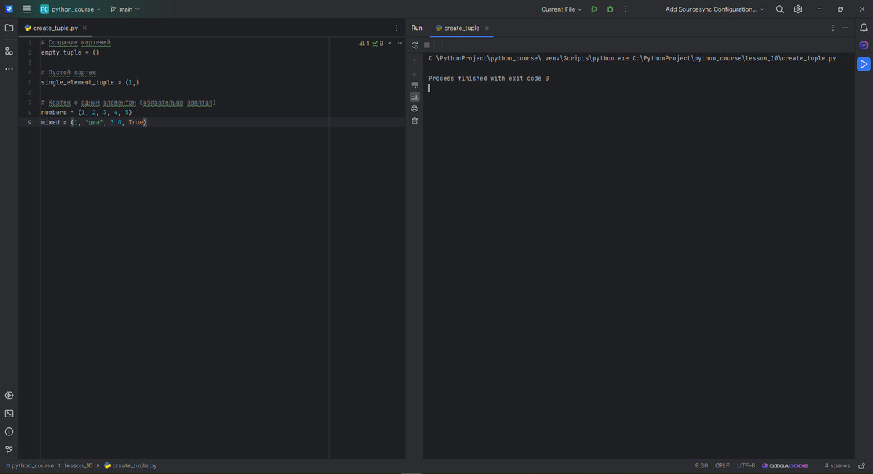Open Services tool window on left stripe

click(9, 395)
